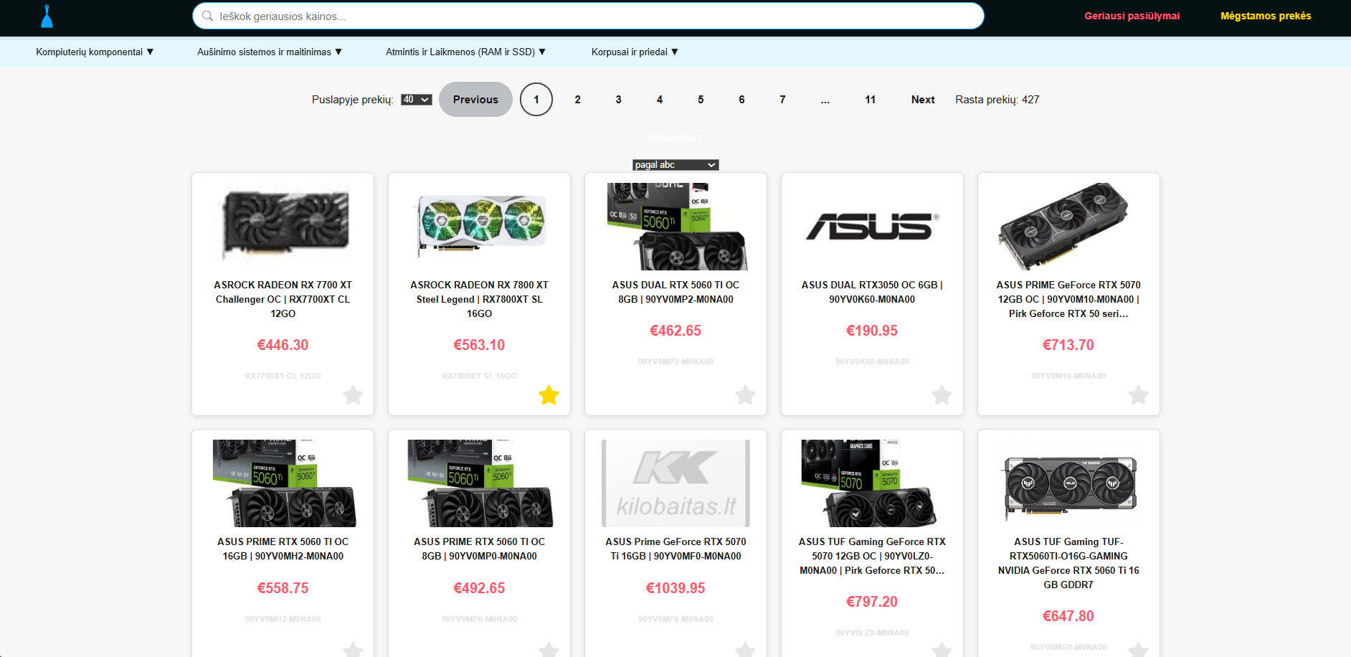This screenshot has width=1351, height=657.
Task: Click the pagination ellipsis
Action: pos(825,100)
